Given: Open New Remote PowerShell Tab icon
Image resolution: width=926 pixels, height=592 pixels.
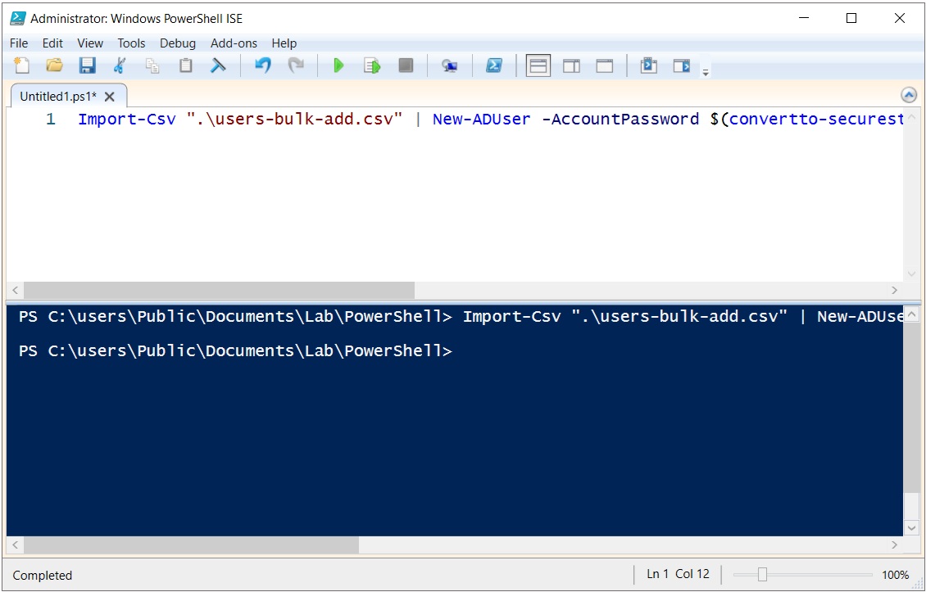Looking at the screenshot, I should point(449,66).
